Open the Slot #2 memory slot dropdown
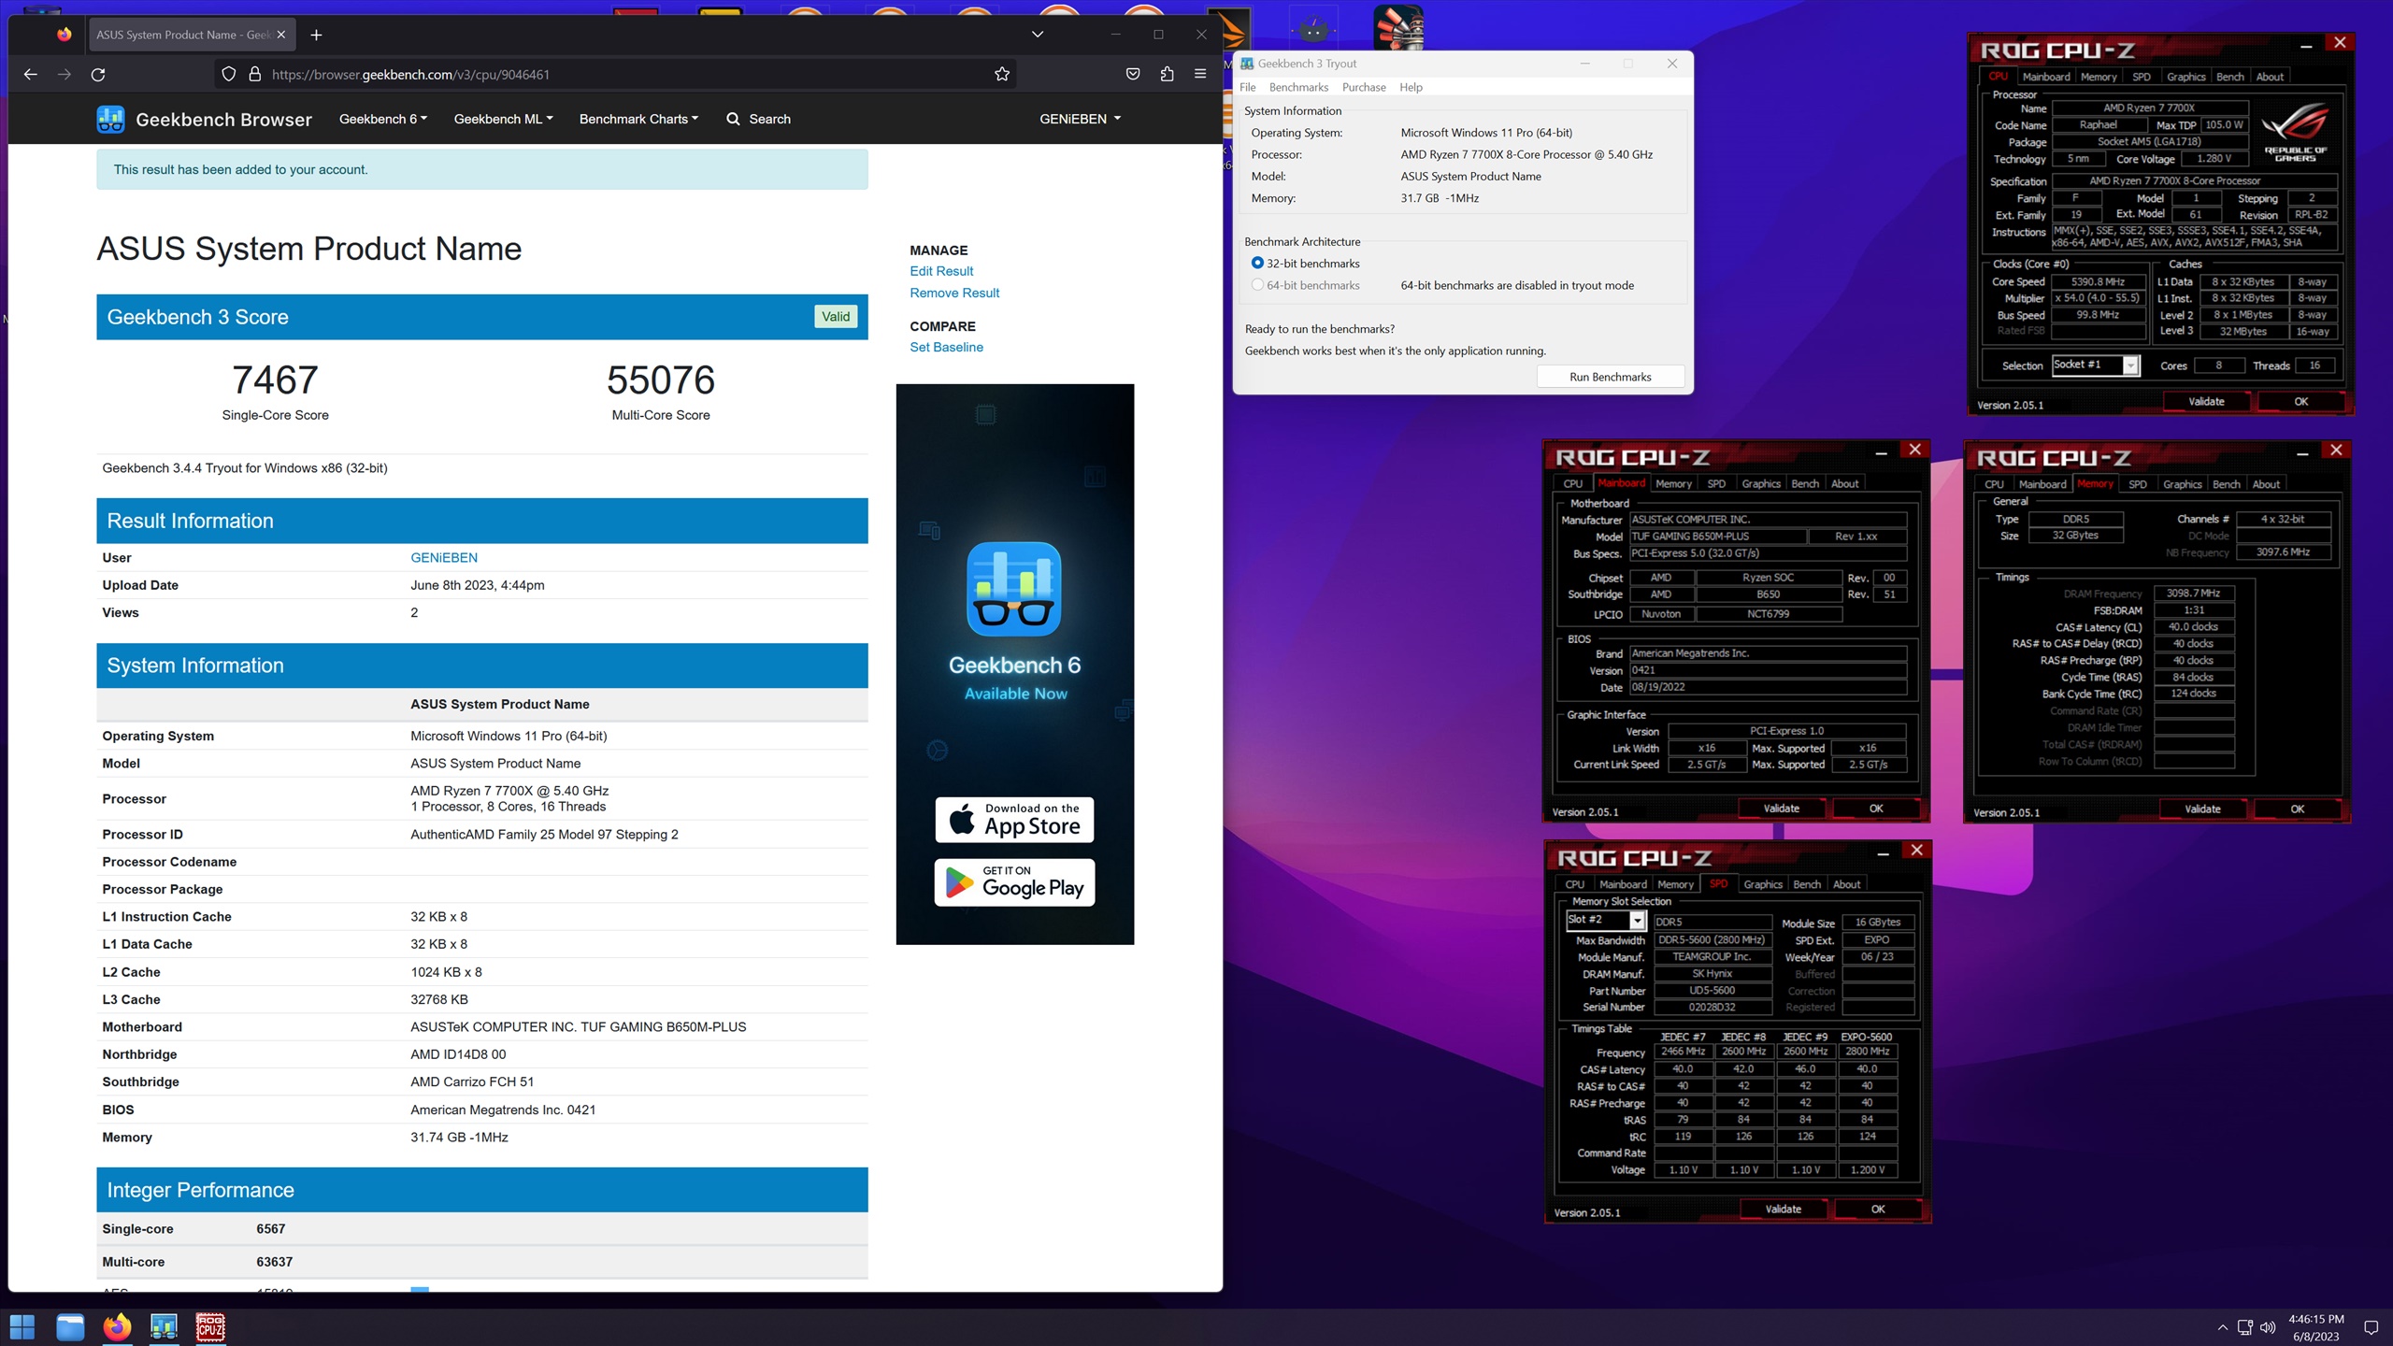The image size is (2393, 1346). (1637, 921)
